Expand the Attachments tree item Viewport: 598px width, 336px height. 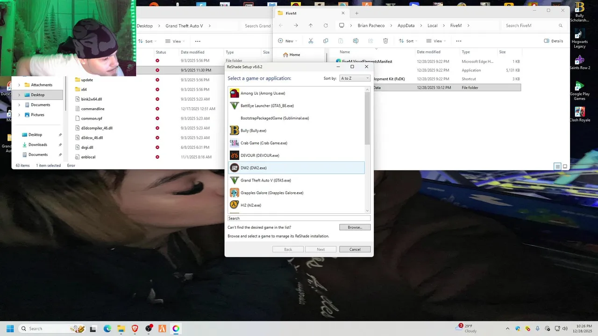click(x=19, y=85)
